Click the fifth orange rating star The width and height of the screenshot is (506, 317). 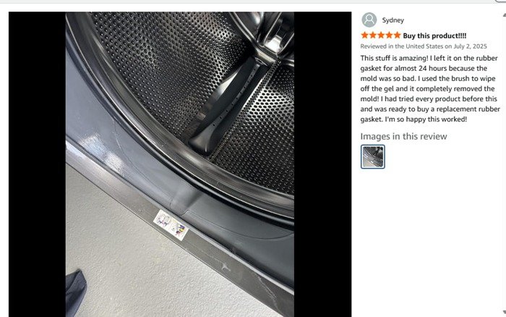[x=398, y=35]
